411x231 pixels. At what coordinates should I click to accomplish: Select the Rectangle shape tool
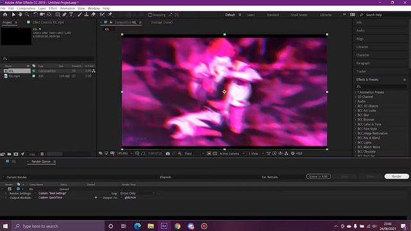pyautogui.click(x=58, y=15)
